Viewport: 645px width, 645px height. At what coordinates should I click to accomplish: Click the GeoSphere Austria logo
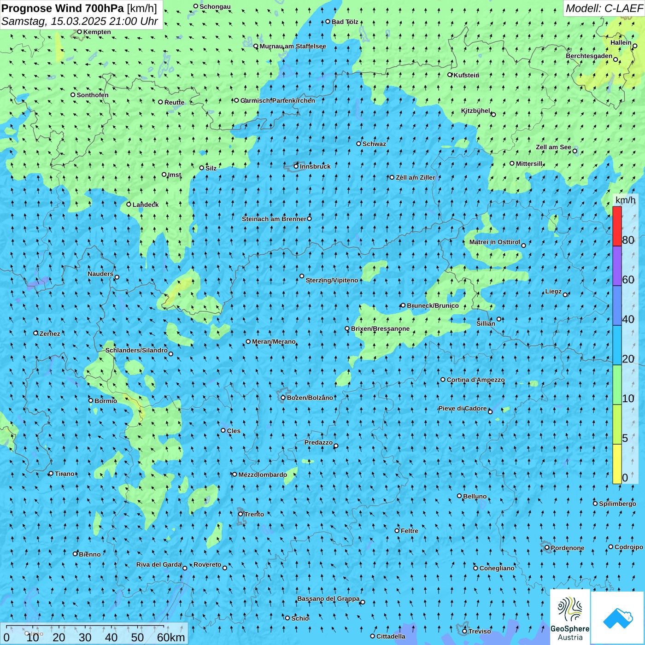pos(570,617)
